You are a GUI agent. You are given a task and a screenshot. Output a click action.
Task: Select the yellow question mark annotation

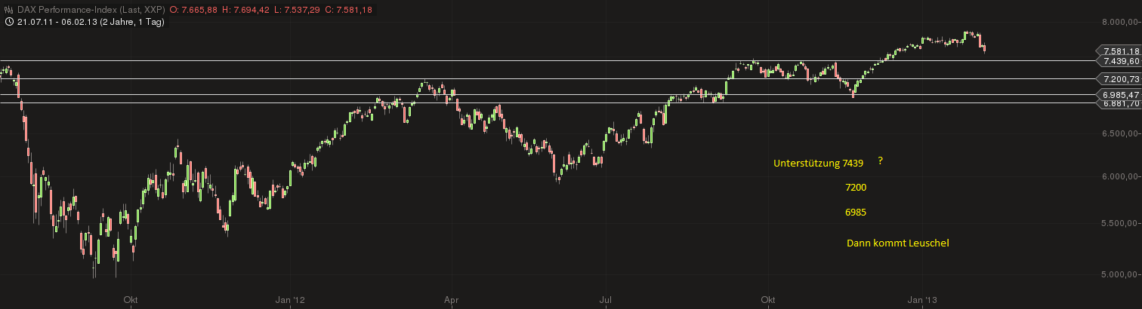pos(881,161)
